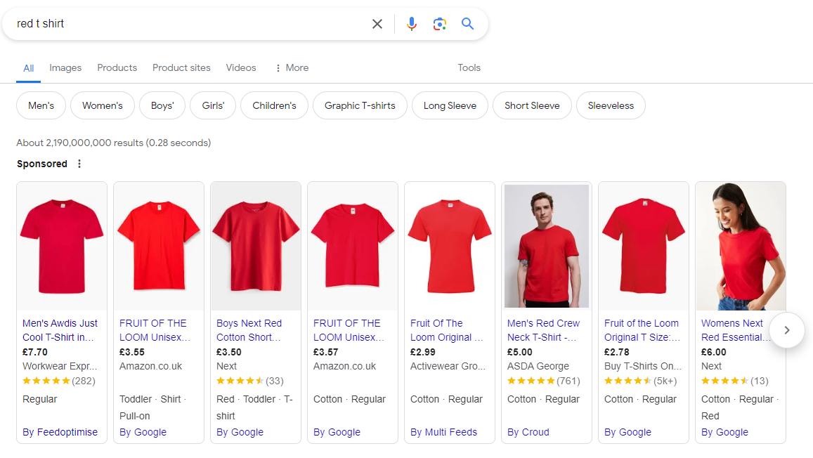Select the Sleeveless filter chip
Image resolution: width=813 pixels, height=458 pixels.
611,105
